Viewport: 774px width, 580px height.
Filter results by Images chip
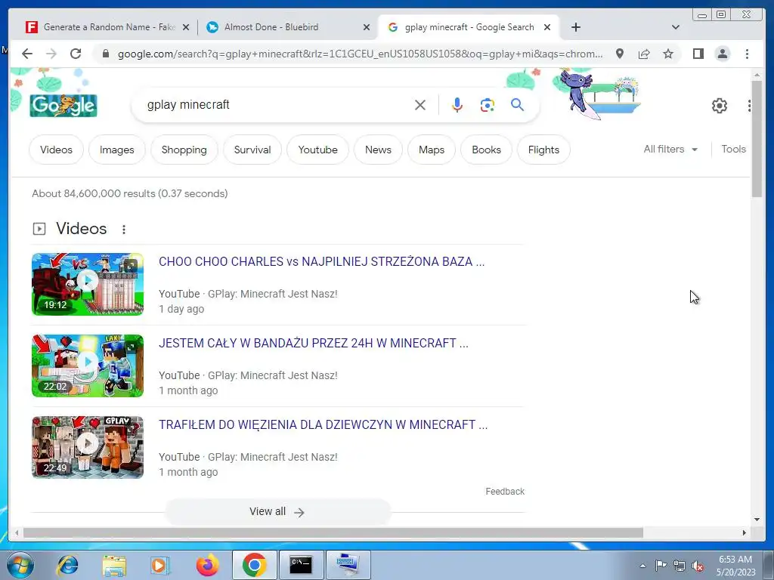coord(117,150)
